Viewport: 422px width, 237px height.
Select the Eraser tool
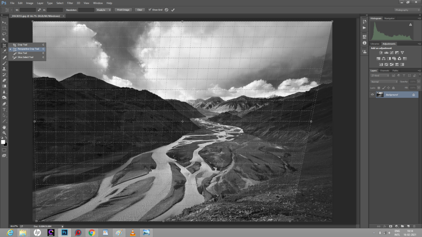pyautogui.click(x=4, y=80)
